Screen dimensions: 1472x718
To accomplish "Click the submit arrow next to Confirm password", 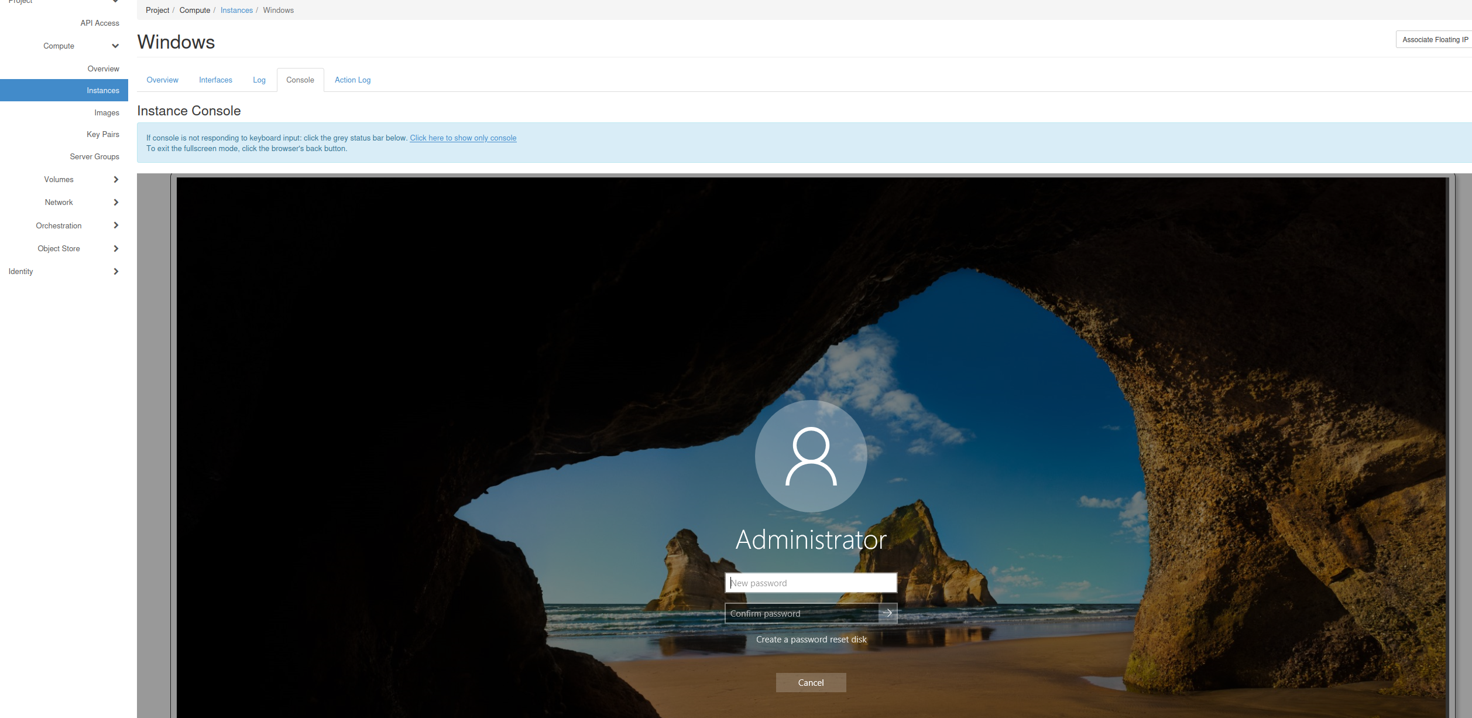I will coord(887,613).
